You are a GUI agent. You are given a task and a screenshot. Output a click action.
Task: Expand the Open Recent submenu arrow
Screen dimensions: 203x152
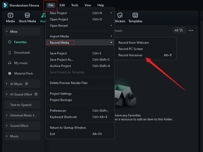111,25
